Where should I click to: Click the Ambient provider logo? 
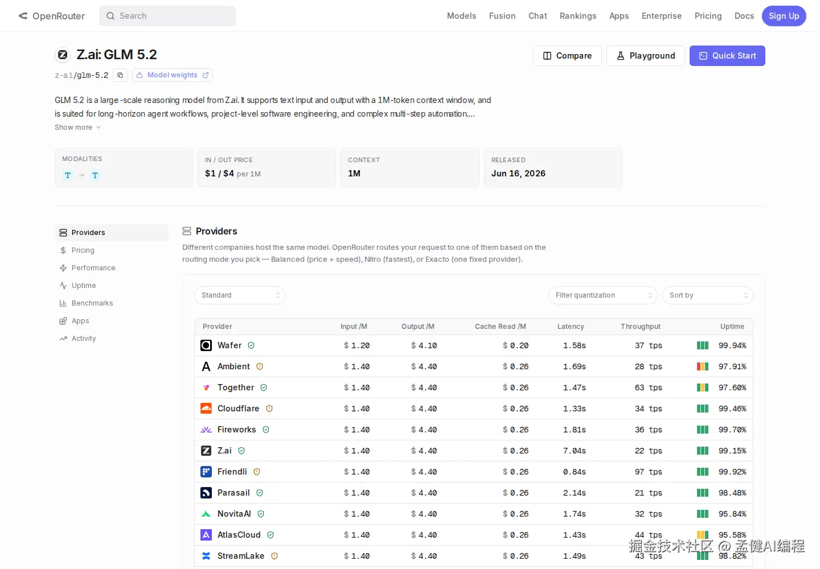pyautogui.click(x=206, y=366)
